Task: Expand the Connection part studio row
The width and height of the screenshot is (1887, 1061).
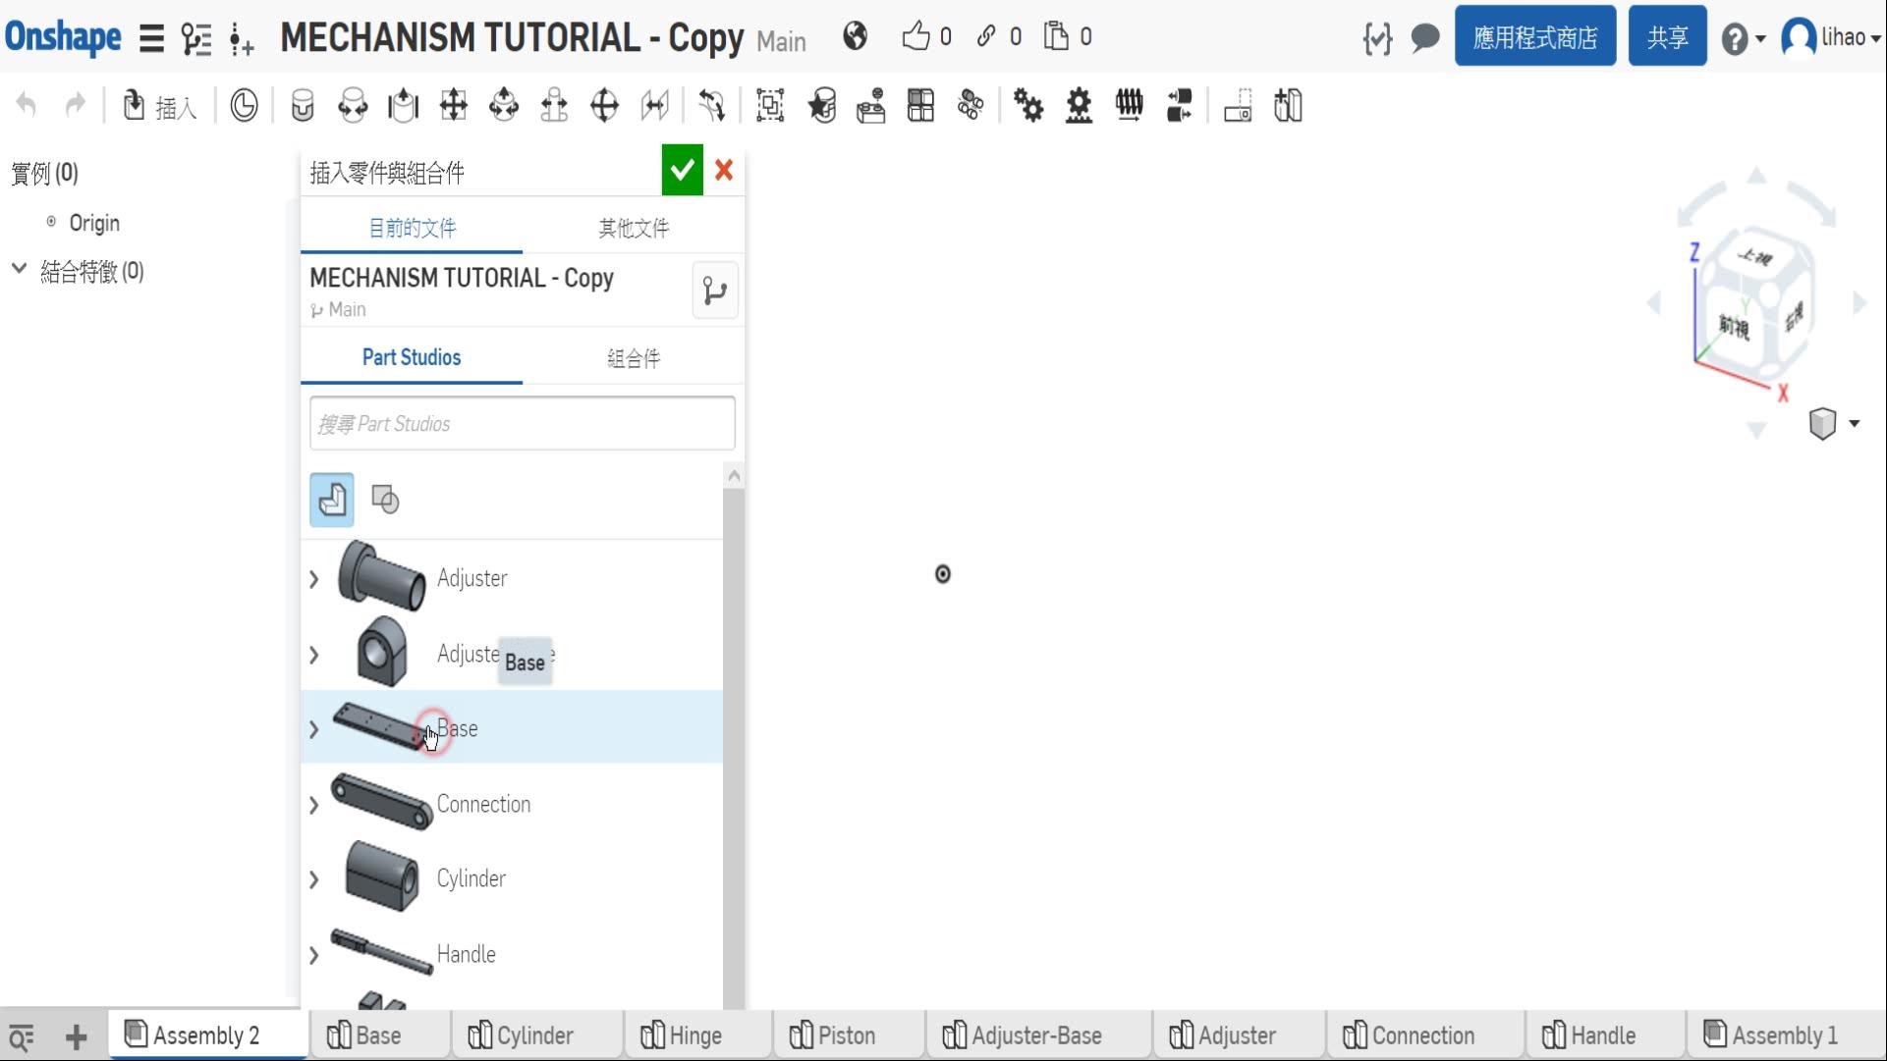Action: (314, 805)
